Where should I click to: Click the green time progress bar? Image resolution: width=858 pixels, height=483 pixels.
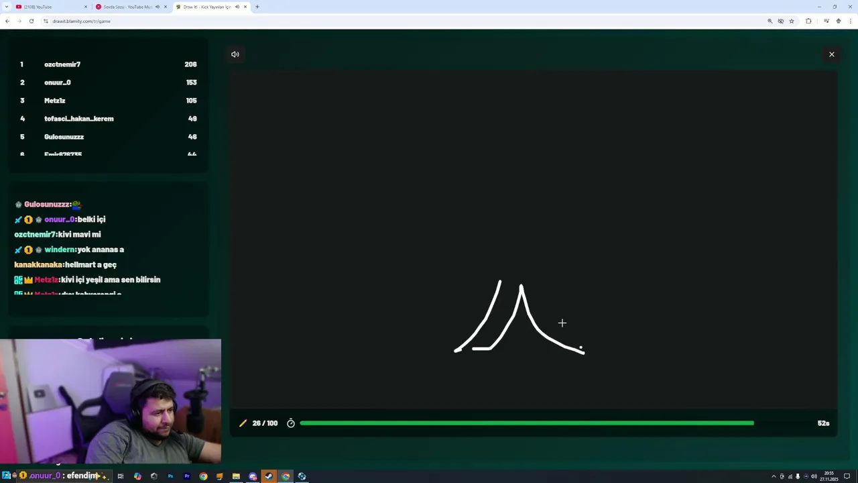point(527,423)
